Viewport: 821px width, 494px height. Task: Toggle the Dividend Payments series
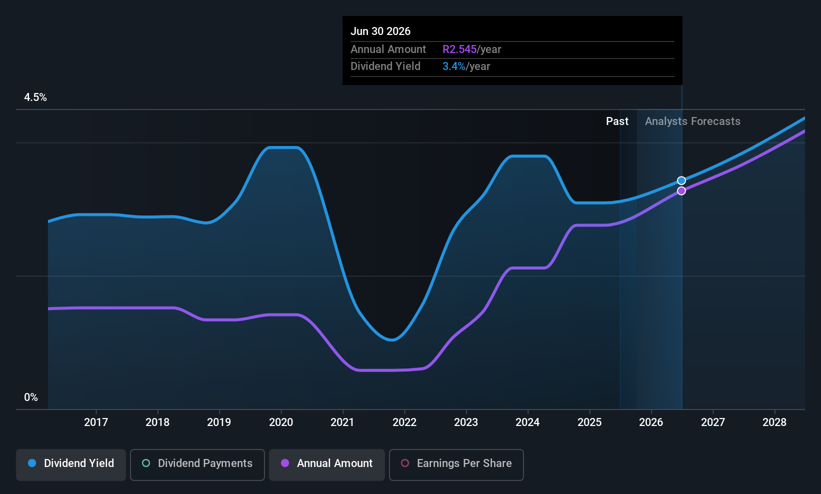click(197, 464)
